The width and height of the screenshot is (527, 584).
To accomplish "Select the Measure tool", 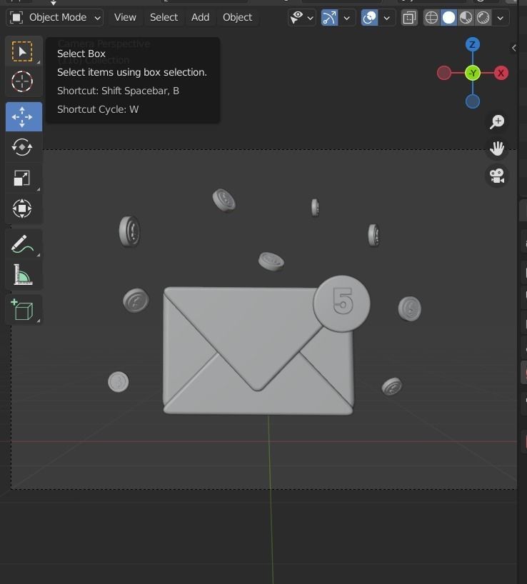I will click(x=23, y=274).
